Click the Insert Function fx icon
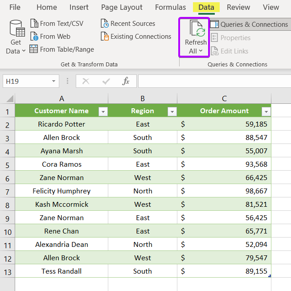291x291 pixels. tap(126, 81)
